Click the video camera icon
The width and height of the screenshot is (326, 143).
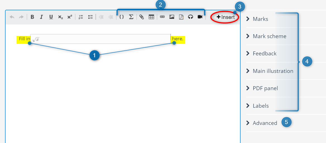(x=200, y=17)
